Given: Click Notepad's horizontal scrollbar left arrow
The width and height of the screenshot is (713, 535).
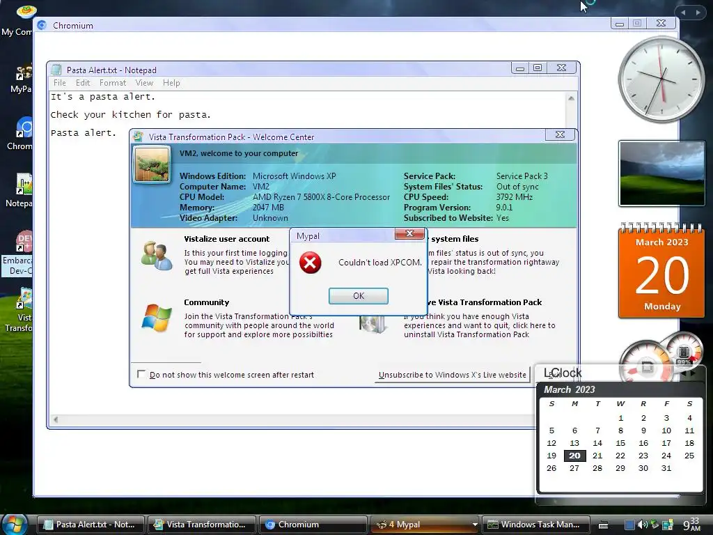Looking at the screenshot, I should [56, 419].
